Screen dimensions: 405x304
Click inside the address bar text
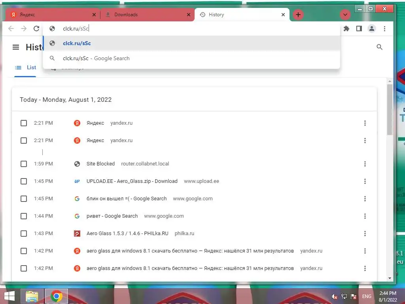click(x=76, y=28)
